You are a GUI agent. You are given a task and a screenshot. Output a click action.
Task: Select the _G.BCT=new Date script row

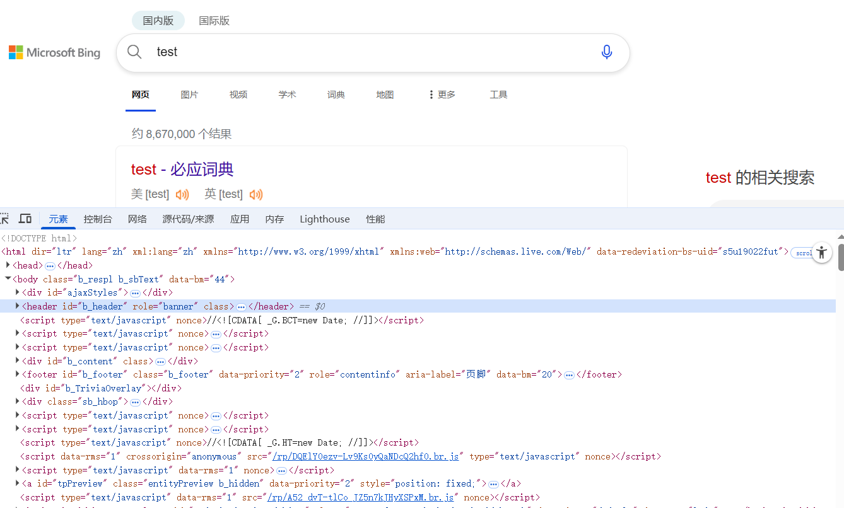(222, 320)
